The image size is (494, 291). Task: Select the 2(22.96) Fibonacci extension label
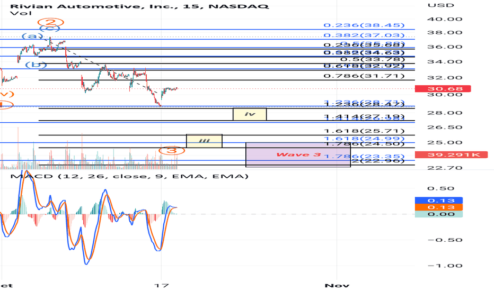click(x=378, y=161)
